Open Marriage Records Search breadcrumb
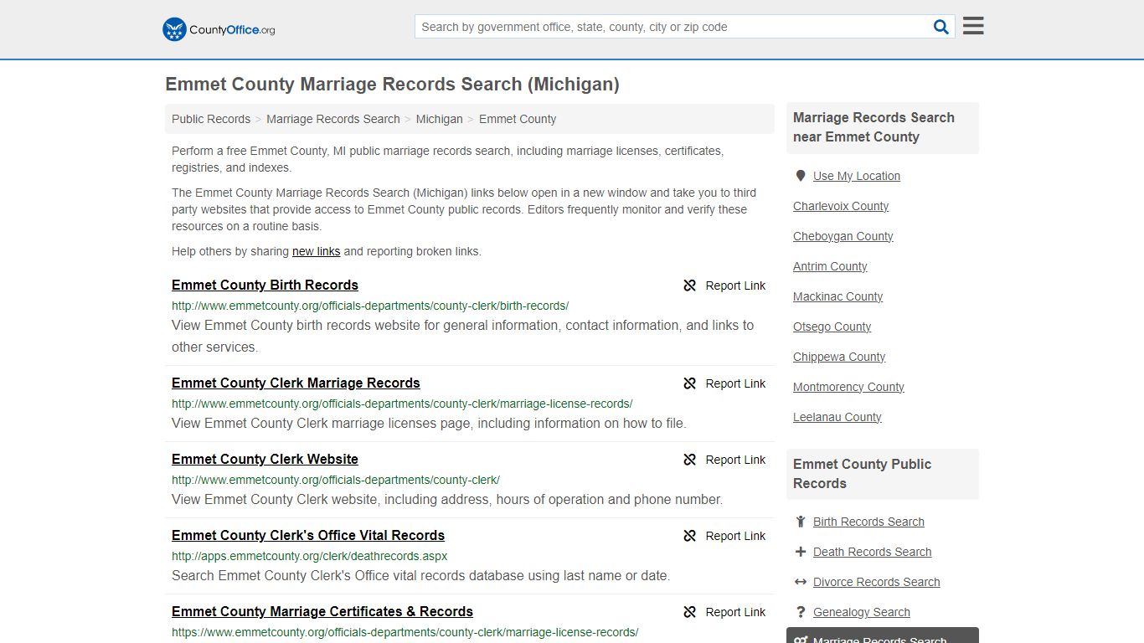The width and height of the screenshot is (1144, 643). tap(333, 119)
